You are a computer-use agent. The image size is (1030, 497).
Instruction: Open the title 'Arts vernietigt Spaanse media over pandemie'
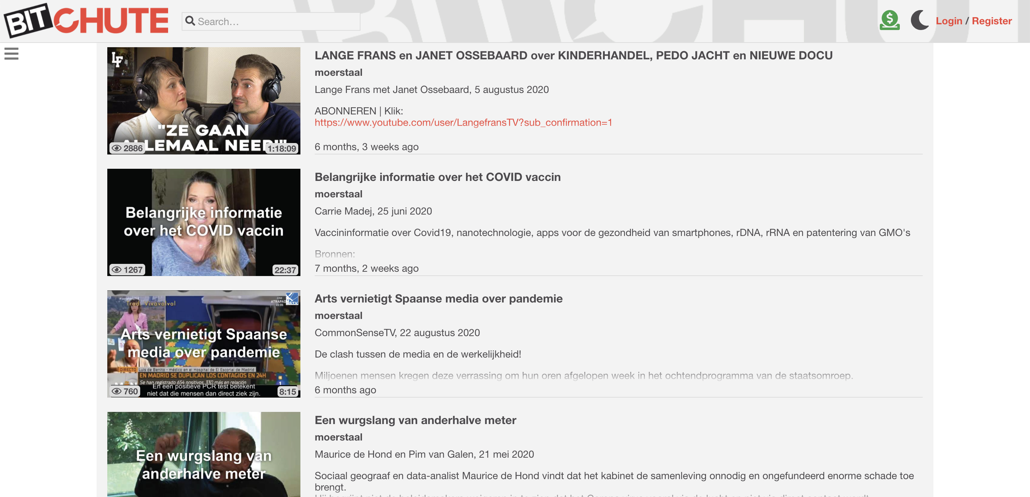(438, 299)
